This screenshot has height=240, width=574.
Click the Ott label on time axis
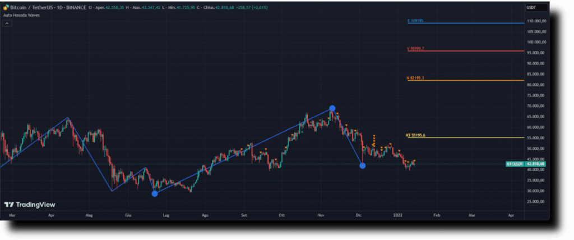point(281,215)
